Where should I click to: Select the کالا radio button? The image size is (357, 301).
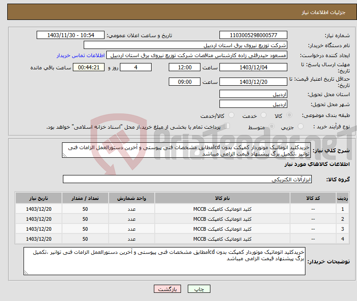click(x=289, y=115)
